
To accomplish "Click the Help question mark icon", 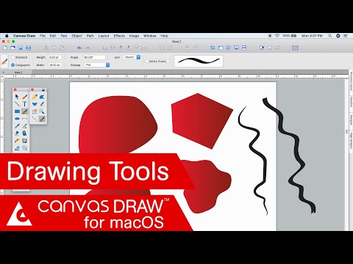I will 295,48.
